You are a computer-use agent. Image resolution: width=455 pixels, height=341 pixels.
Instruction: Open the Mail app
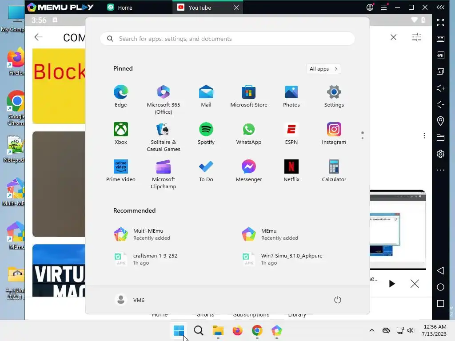coord(206,96)
